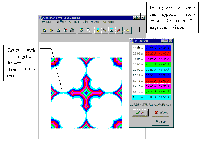Screen dimensions: 203x141
Task: Click the sparkling lined document toolbar icon
Action: point(58,30)
